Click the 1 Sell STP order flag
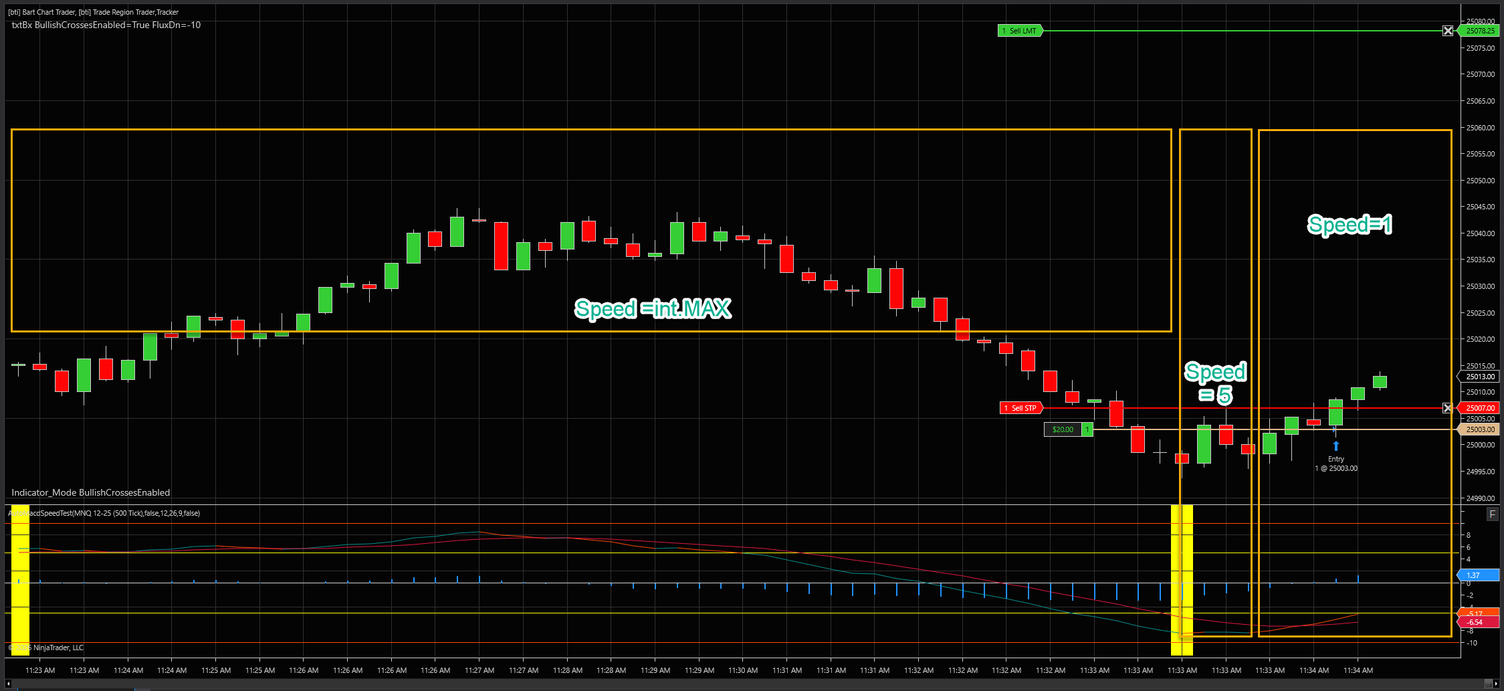 [1020, 408]
